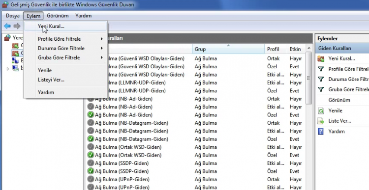Viewport: 369px width, 190px height.
Task: Sort the list by the Profil column header
Action: 276,49
